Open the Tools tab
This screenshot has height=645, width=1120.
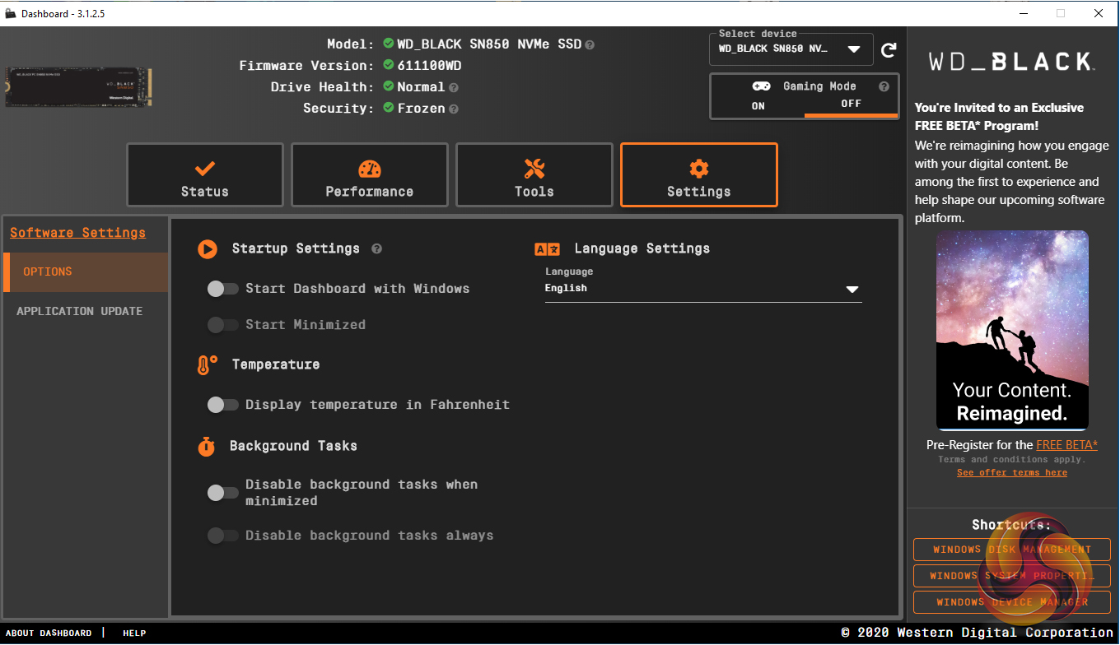pyautogui.click(x=534, y=174)
